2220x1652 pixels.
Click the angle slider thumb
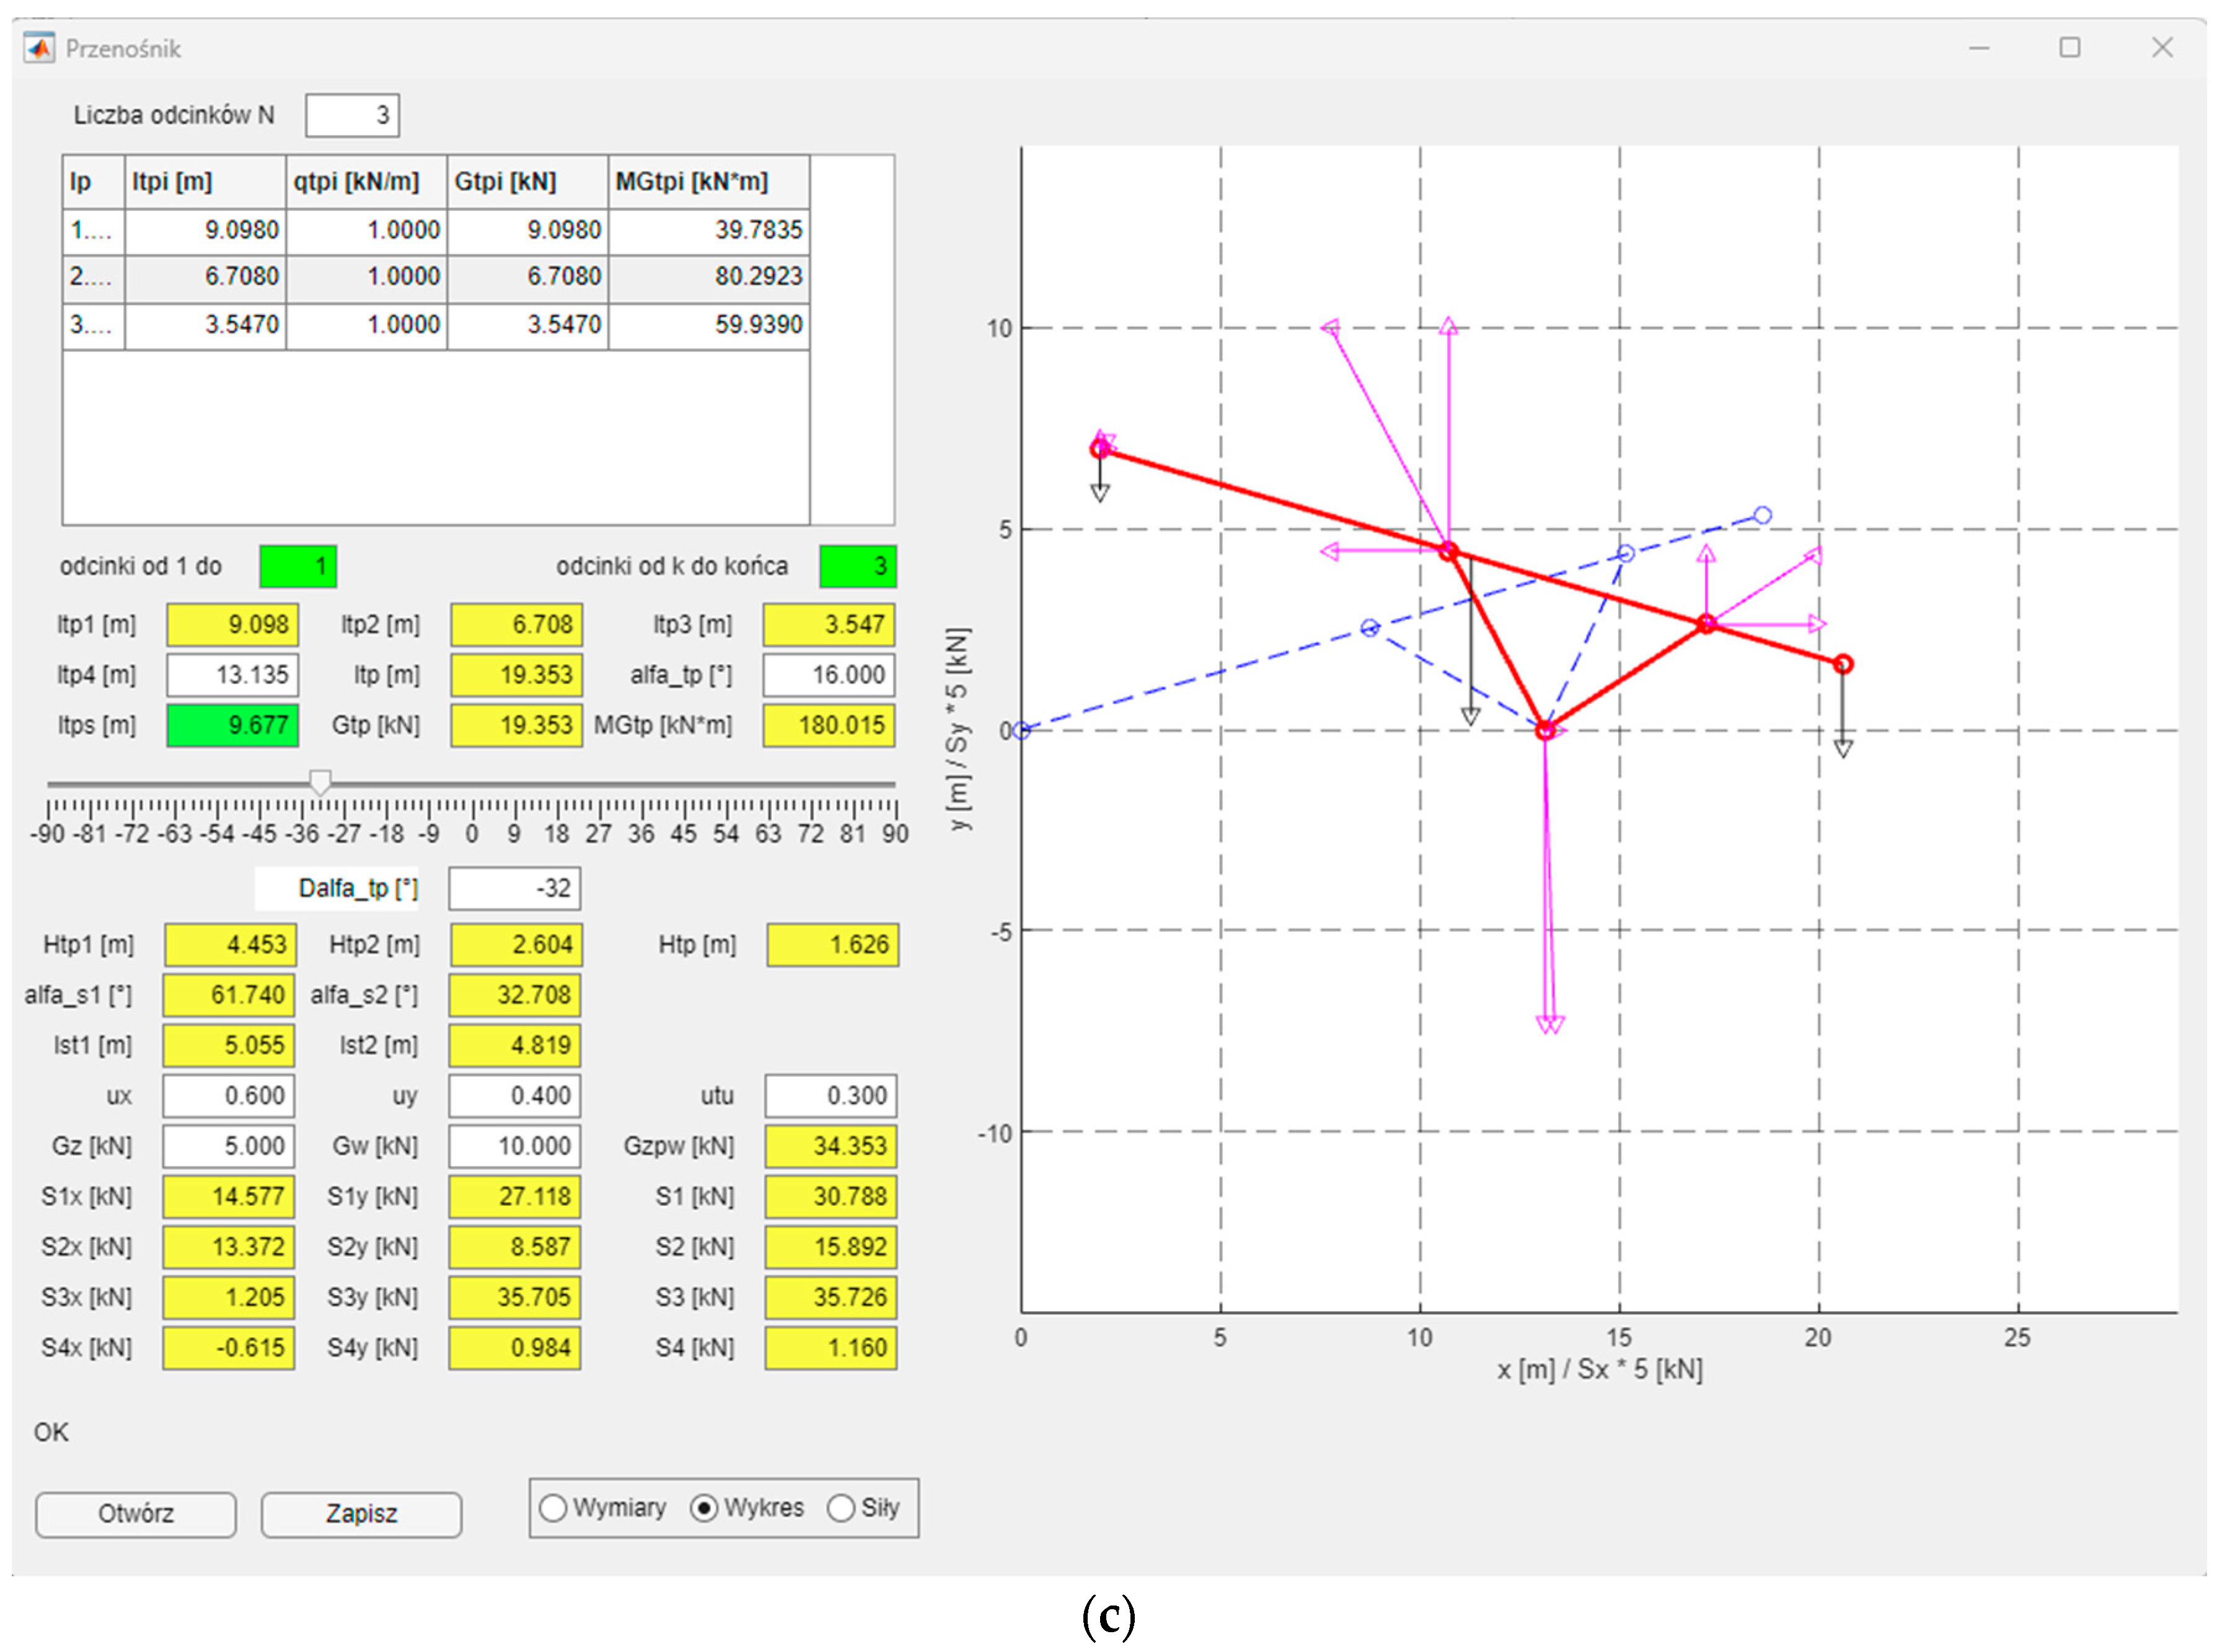pos(320,782)
